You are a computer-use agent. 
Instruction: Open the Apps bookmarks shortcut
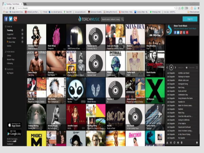coord(6,12)
